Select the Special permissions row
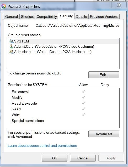This screenshot has width=128, height=167. [64, 121]
